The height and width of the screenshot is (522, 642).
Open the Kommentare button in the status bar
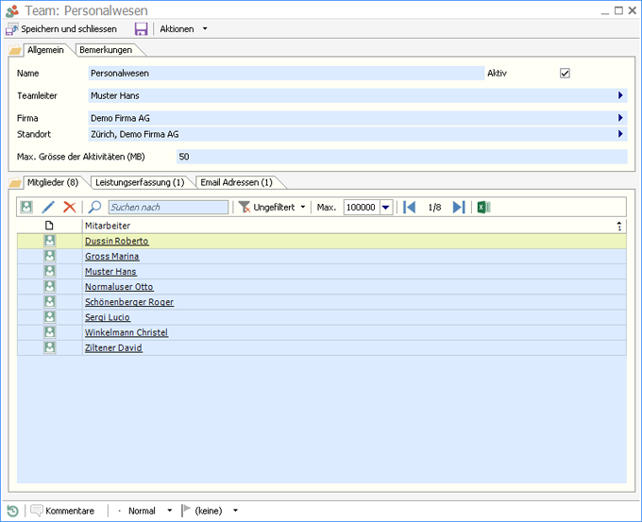pos(62,511)
